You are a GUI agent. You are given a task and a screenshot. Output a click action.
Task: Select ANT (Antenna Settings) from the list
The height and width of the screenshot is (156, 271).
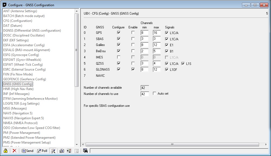coord(20,11)
